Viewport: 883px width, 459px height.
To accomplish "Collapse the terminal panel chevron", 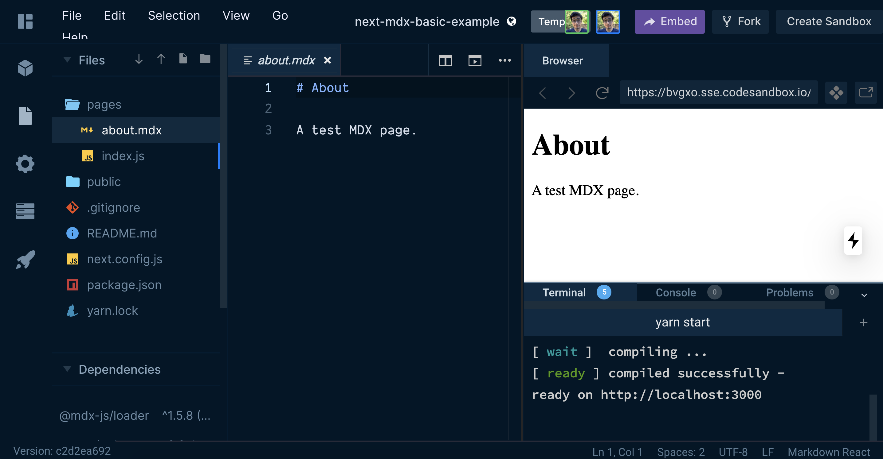I will click(864, 295).
